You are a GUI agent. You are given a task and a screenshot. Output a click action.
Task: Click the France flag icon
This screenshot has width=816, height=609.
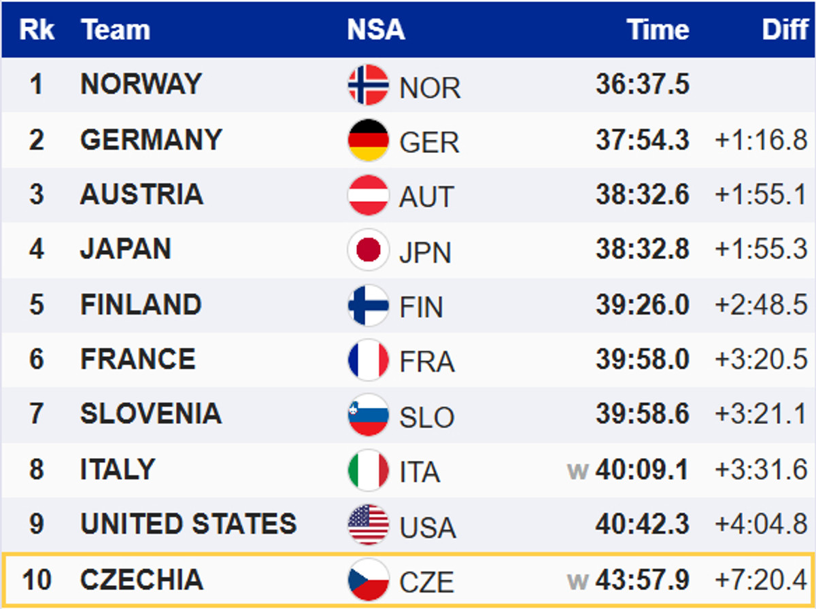point(368,360)
